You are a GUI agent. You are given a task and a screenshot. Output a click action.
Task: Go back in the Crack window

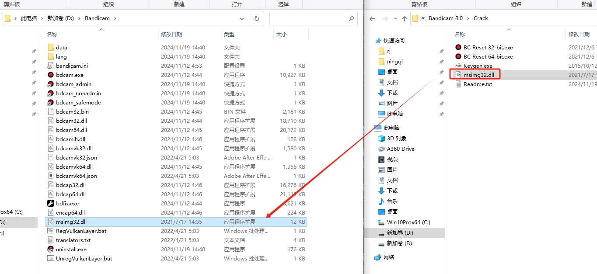coord(372,18)
